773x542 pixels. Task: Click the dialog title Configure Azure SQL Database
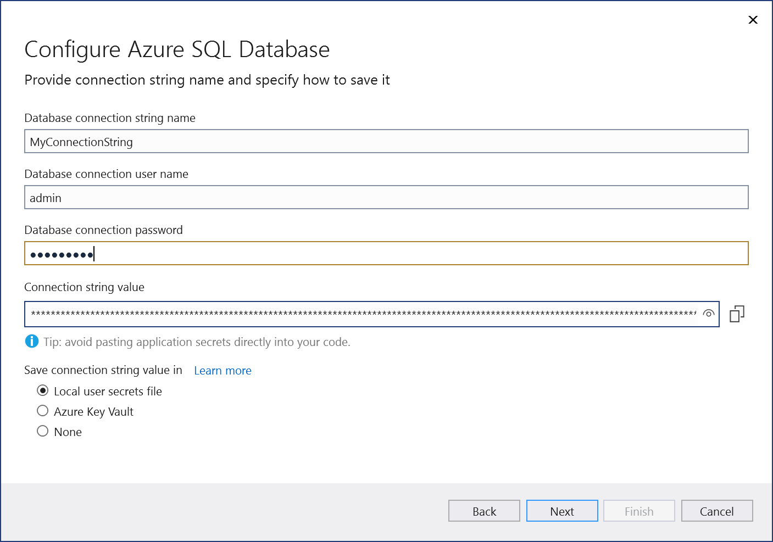(x=177, y=49)
